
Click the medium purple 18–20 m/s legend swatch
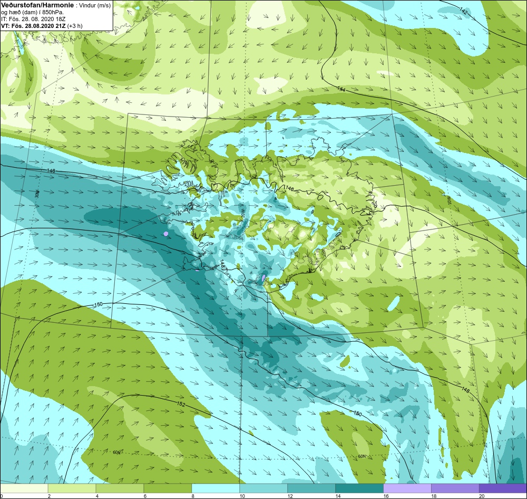(x=455, y=487)
